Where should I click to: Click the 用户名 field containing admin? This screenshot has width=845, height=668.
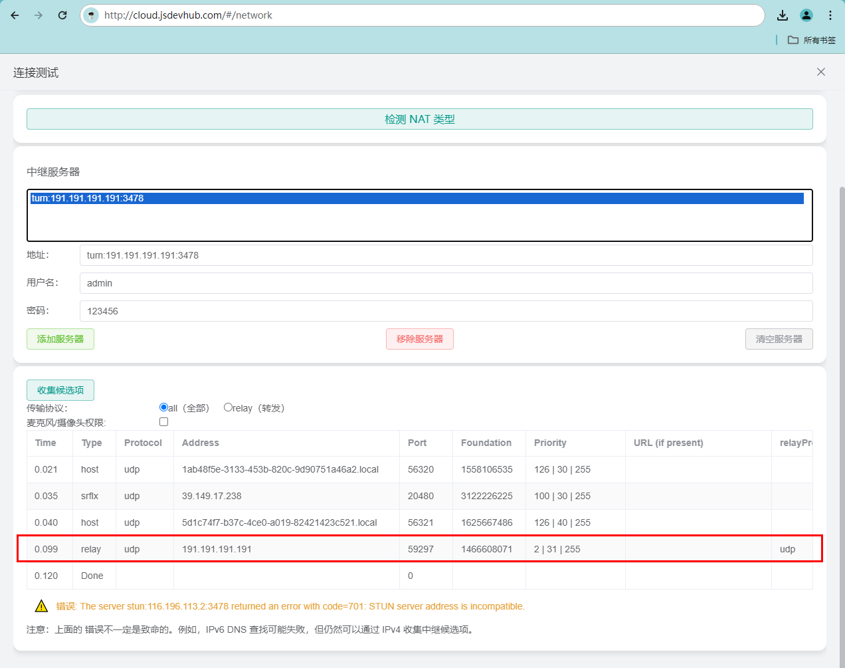[x=446, y=283]
